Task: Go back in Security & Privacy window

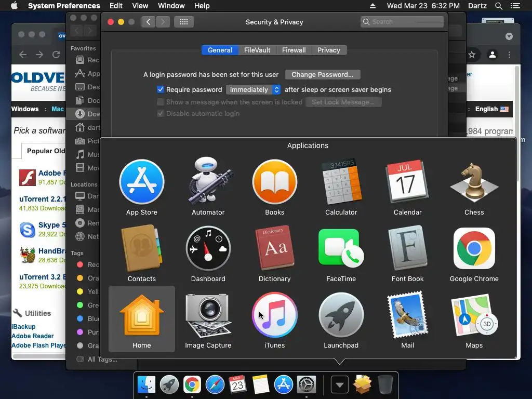Action: pos(148,22)
